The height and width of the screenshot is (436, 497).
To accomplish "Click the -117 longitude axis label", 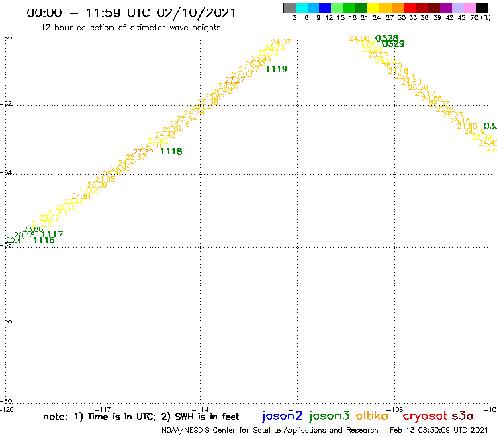I will click(x=103, y=410).
